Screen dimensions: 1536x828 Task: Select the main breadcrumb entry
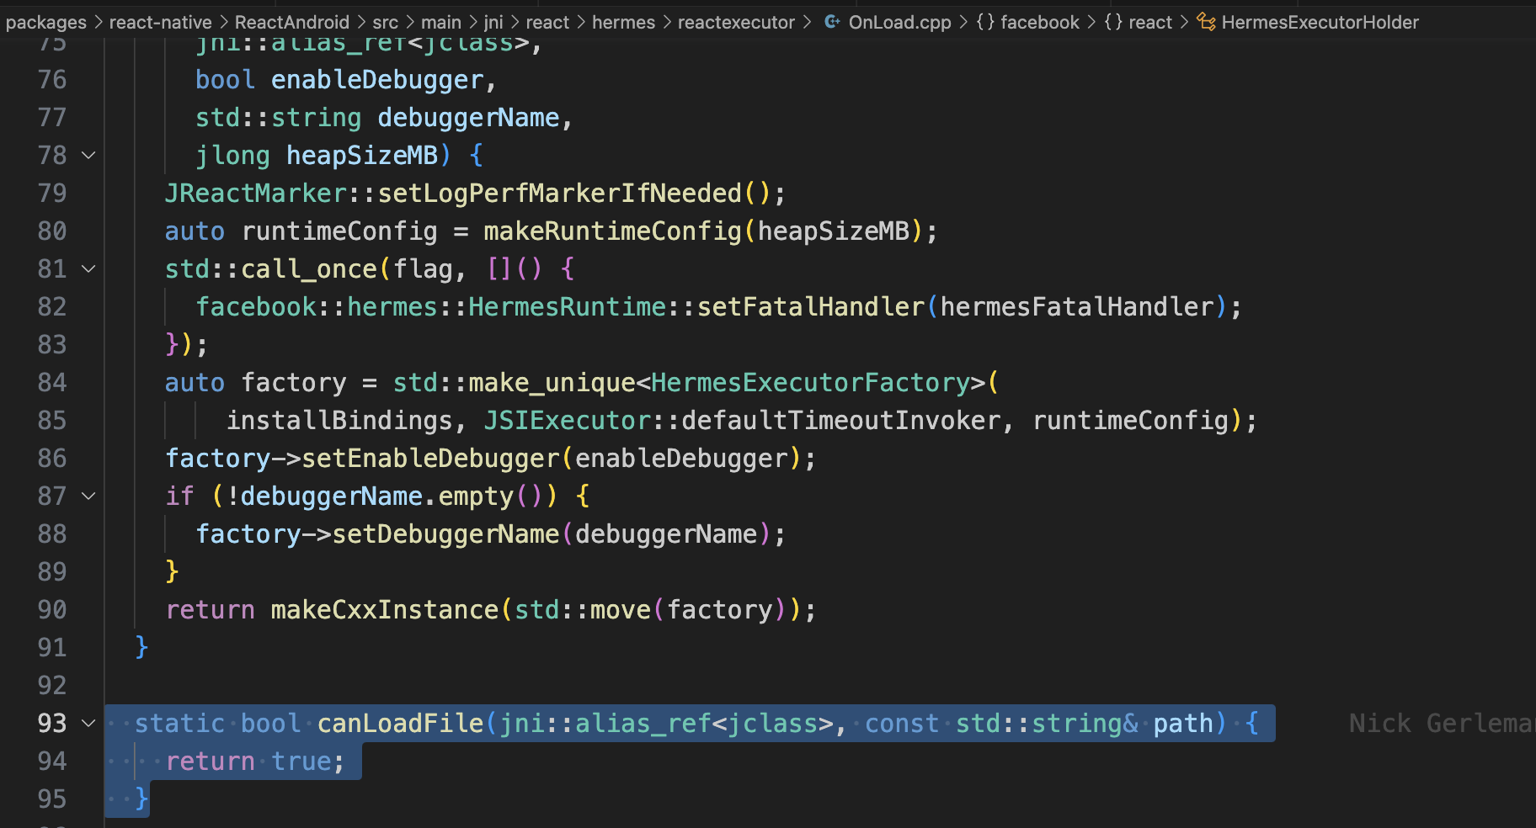(441, 22)
